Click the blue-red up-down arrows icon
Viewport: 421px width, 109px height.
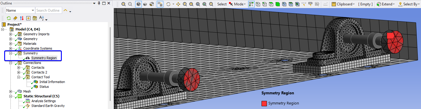(x=22, y=18)
